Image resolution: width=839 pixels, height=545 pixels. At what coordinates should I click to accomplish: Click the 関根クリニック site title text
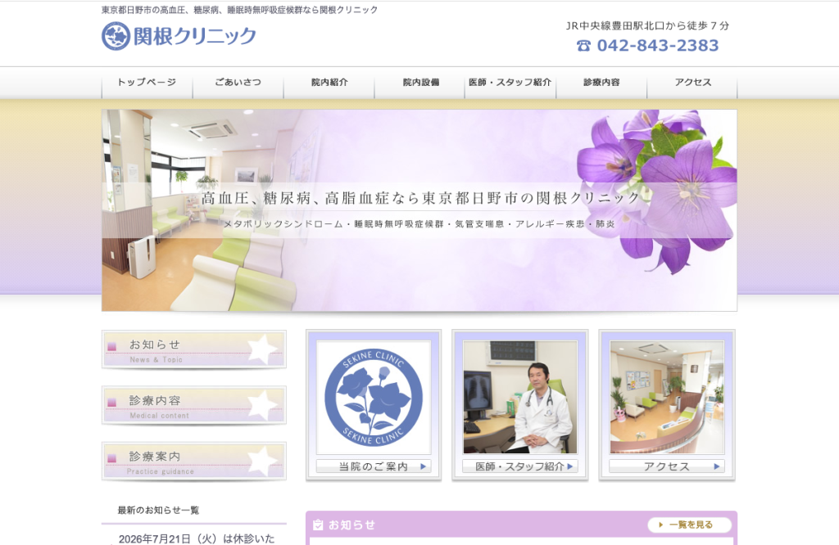195,36
